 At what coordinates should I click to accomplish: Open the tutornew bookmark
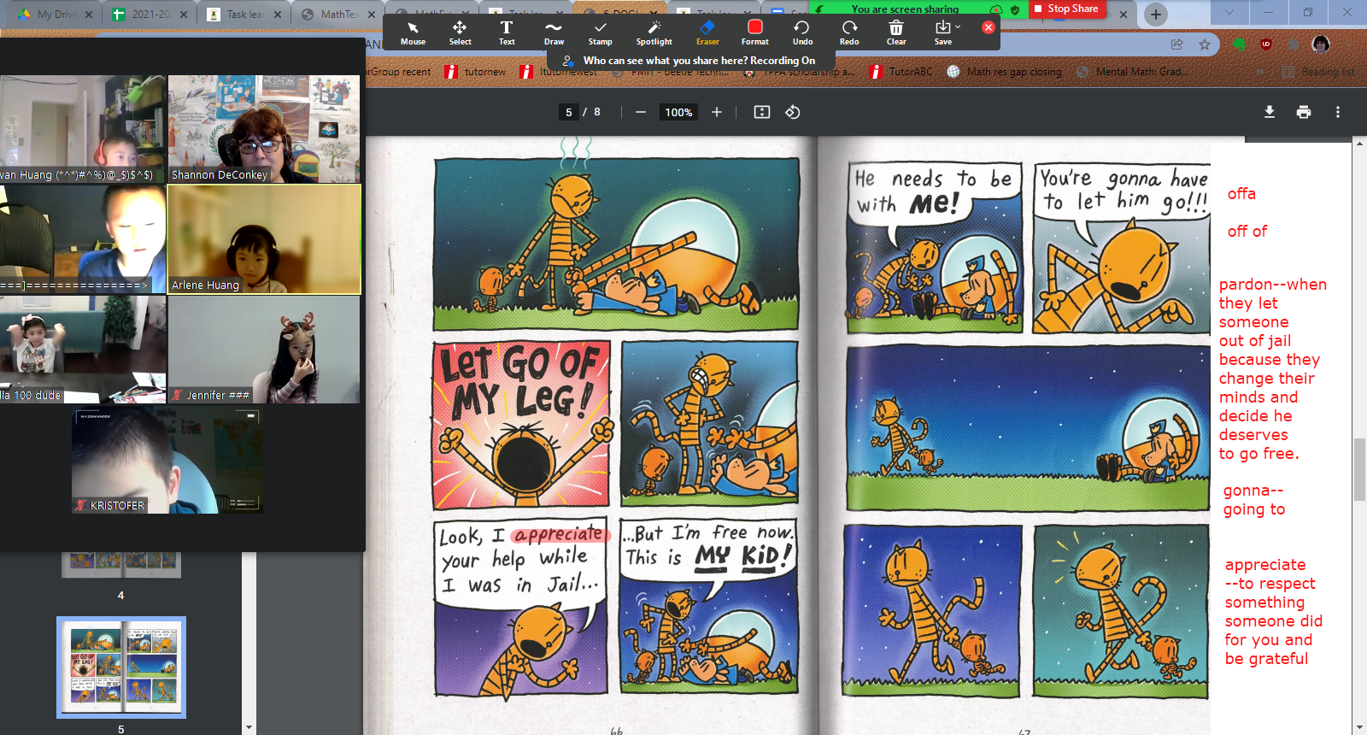pyautogui.click(x=476, y=72)
